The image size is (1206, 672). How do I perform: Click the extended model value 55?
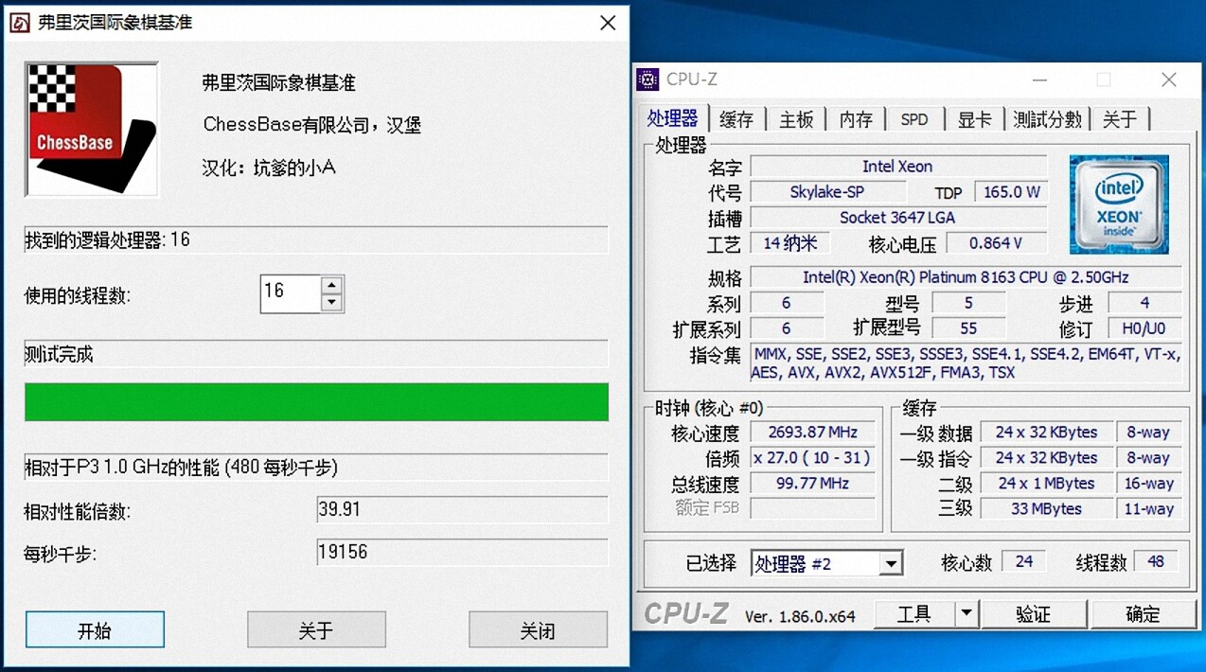(968, 329)
